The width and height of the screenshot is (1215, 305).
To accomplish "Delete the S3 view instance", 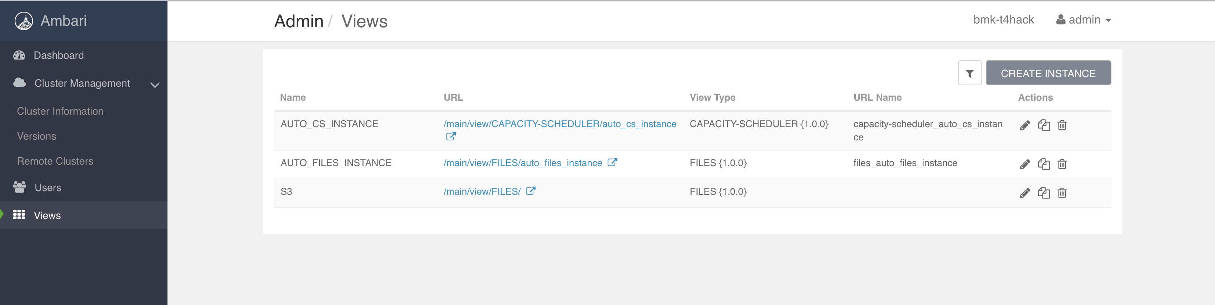I will [1063, 193].
